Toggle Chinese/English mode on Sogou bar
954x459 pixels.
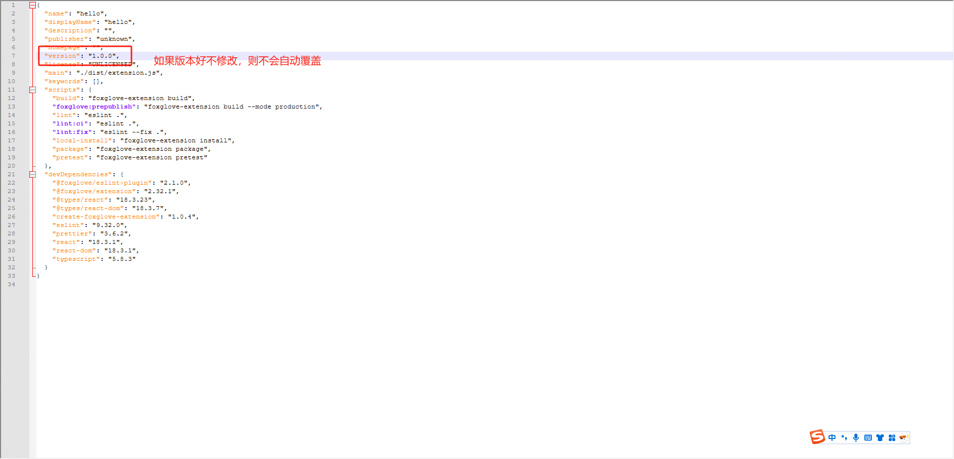tap(832, 438)
